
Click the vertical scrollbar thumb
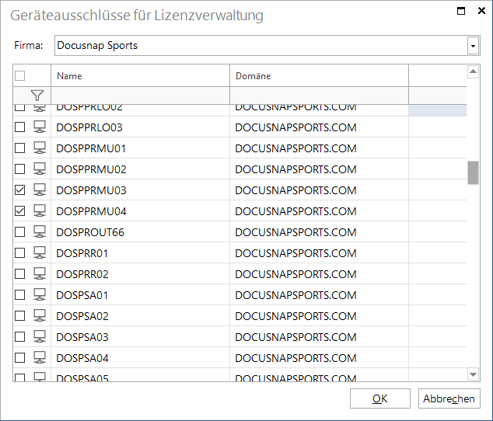473,172
